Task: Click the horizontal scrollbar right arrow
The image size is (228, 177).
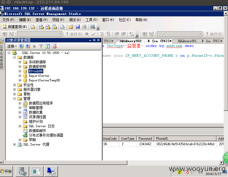Action: point(221,162)
